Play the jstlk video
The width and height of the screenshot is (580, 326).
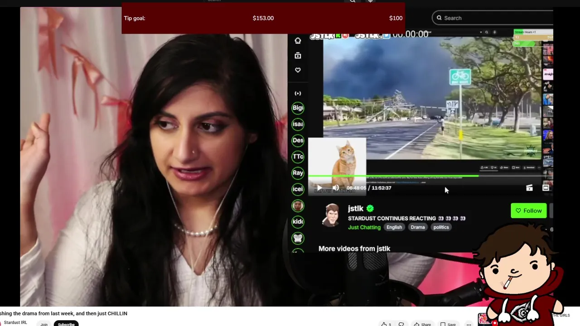point(319,188)
